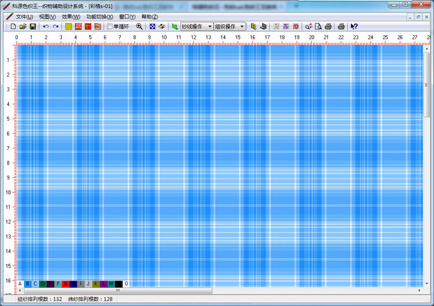Screen dimensions: 434x306
Task: Expand the 纱线操作 dropdown
Action: point(210,27)
